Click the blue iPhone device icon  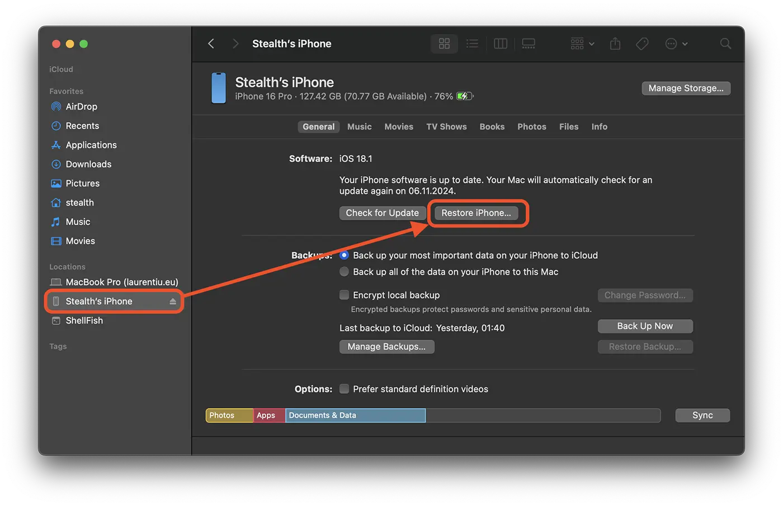tap(219, 88)
